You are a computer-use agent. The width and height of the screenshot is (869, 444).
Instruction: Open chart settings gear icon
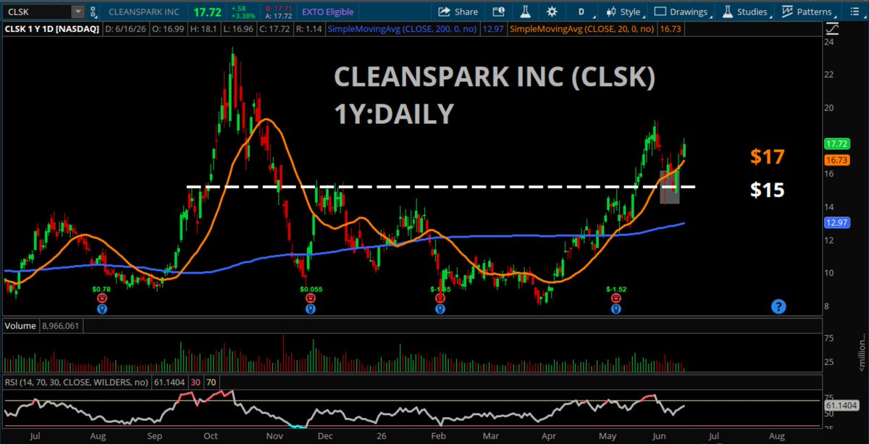tap(552, 12)
